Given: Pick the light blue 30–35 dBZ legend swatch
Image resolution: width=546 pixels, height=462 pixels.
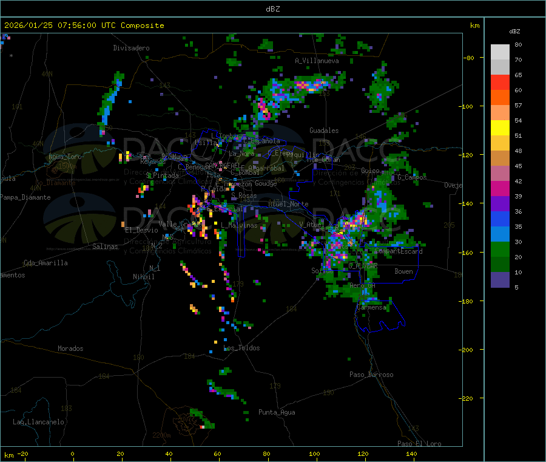Looking at the screenshot, I should tap(500, 234).
